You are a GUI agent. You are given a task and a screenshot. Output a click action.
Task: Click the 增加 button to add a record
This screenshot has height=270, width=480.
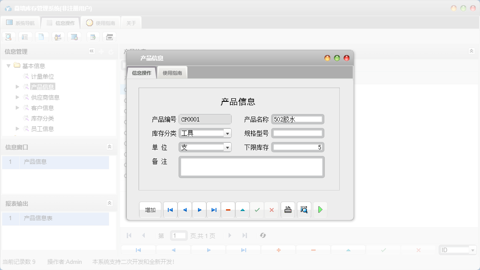(x=150, y=210)
